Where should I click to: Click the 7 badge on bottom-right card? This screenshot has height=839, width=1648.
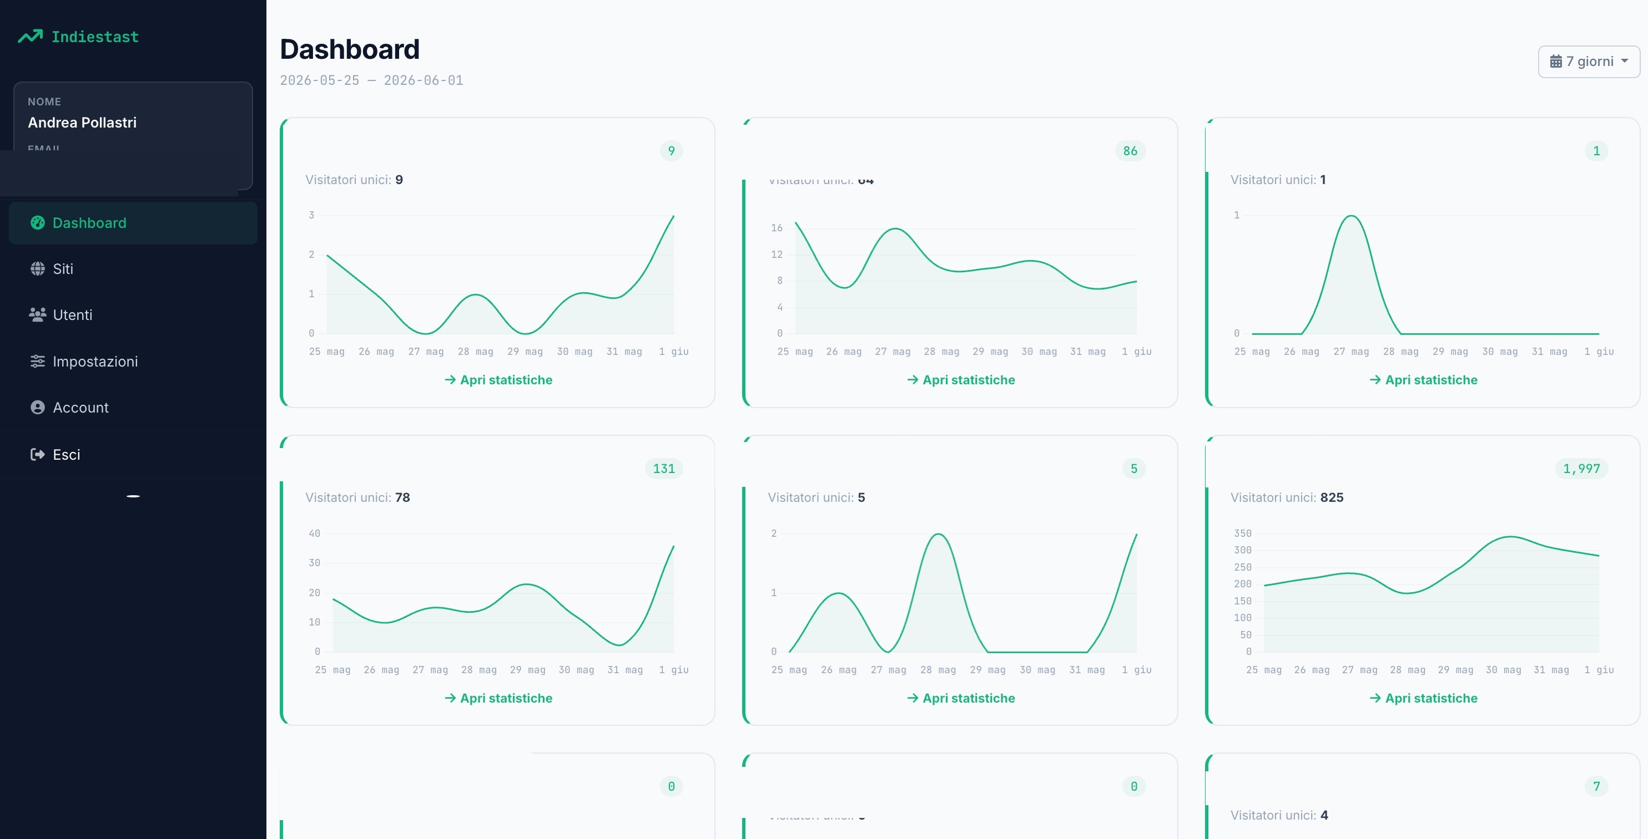point(1596,787)
